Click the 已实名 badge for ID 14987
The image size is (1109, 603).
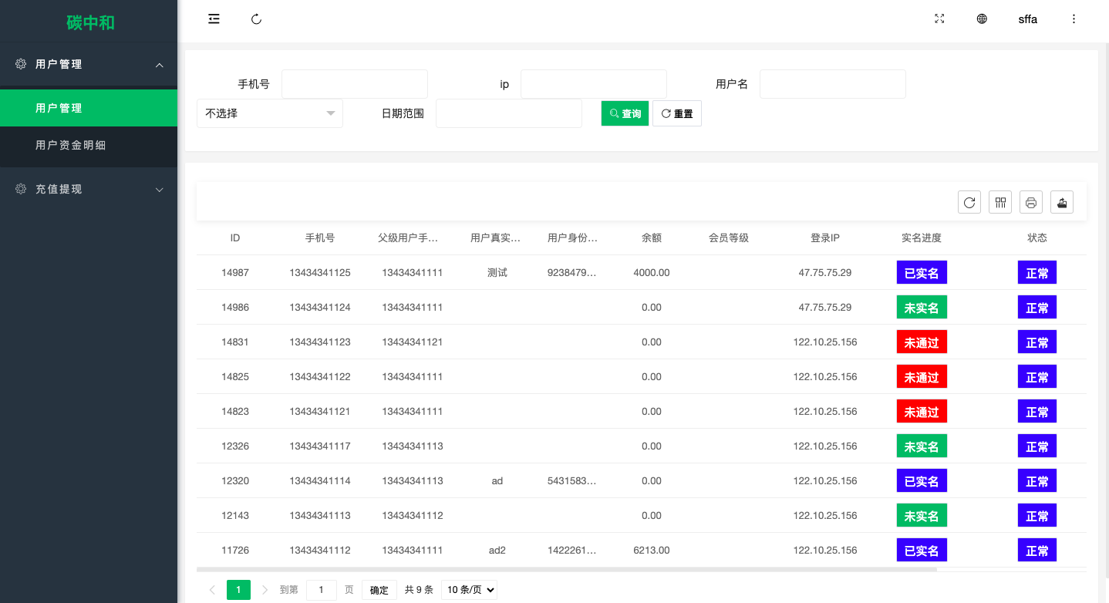[922, 273]
